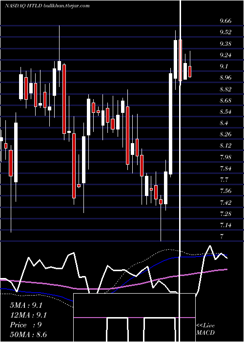Click the 7.84 price axis label
This screenshot has height=342, width=244.
(225, 169)
